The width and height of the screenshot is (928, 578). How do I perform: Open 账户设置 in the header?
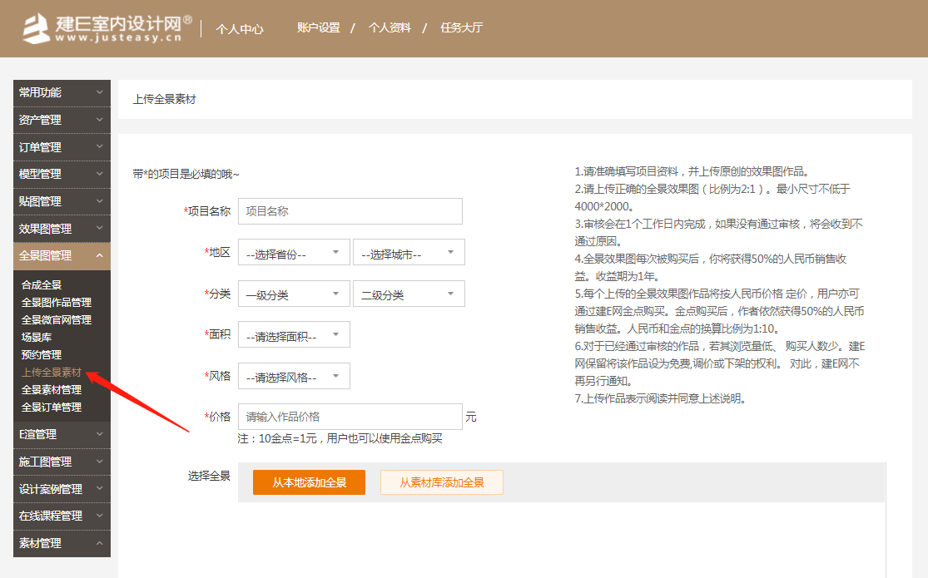(319, 27)
